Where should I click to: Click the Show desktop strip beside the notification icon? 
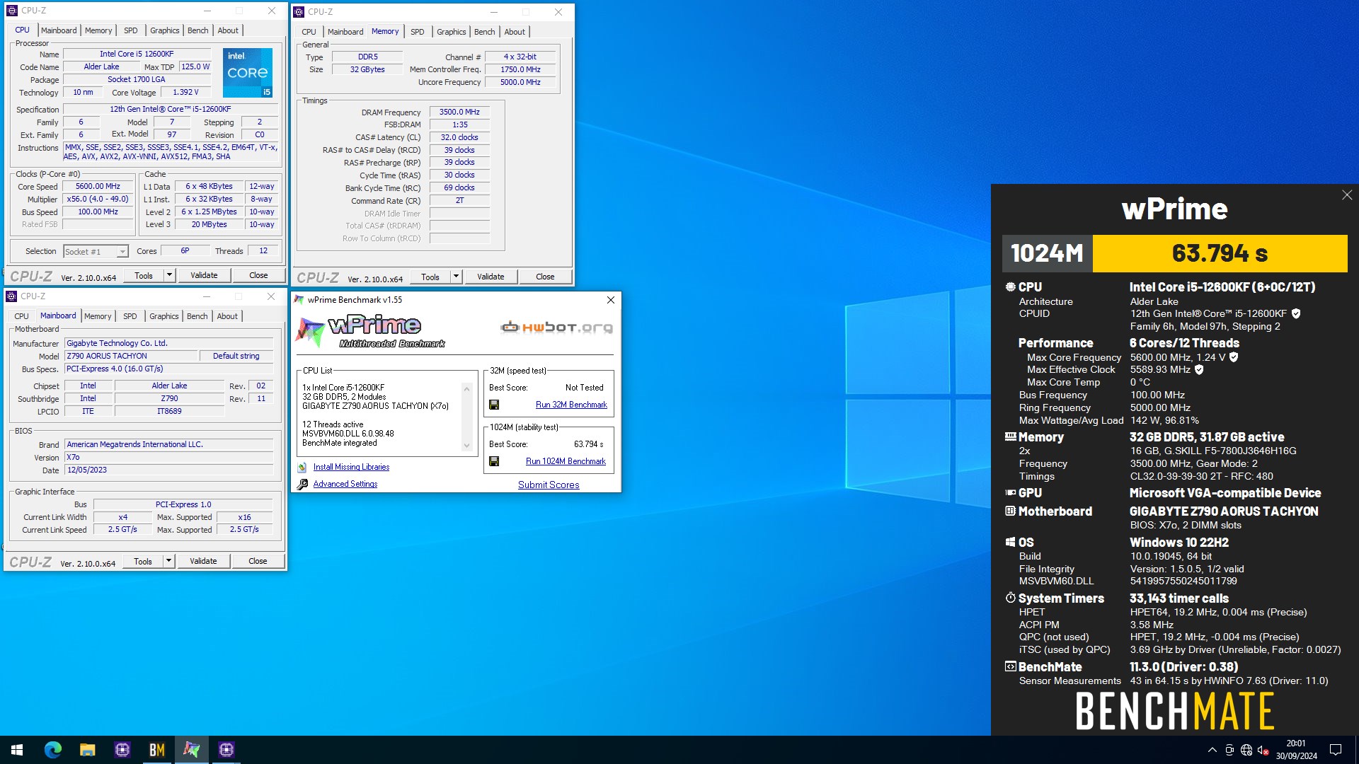1356,750
